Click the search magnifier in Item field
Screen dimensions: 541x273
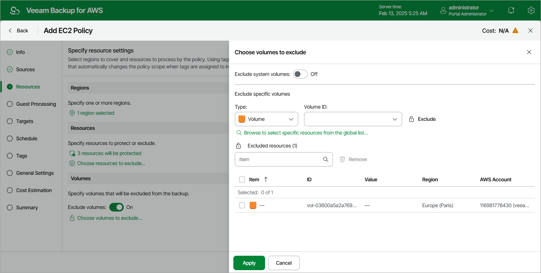tap(325, 159)
